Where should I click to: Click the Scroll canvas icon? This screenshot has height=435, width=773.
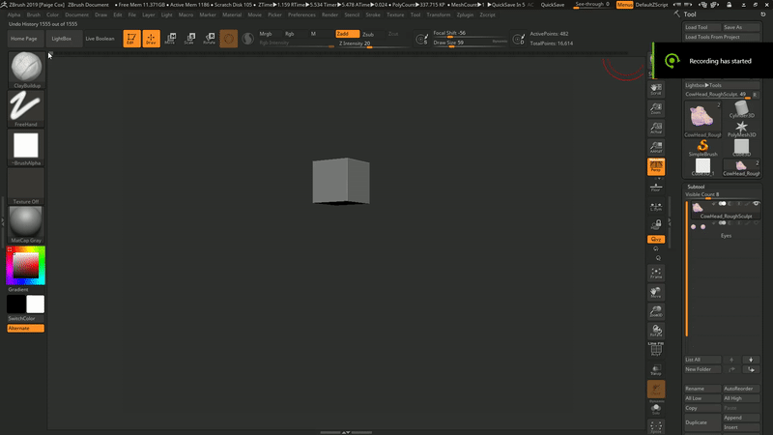(x=656, y=89)
